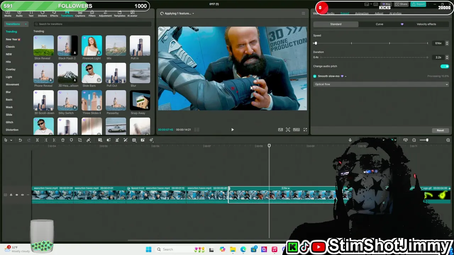Click the Reset button

[x=440, y=130]
